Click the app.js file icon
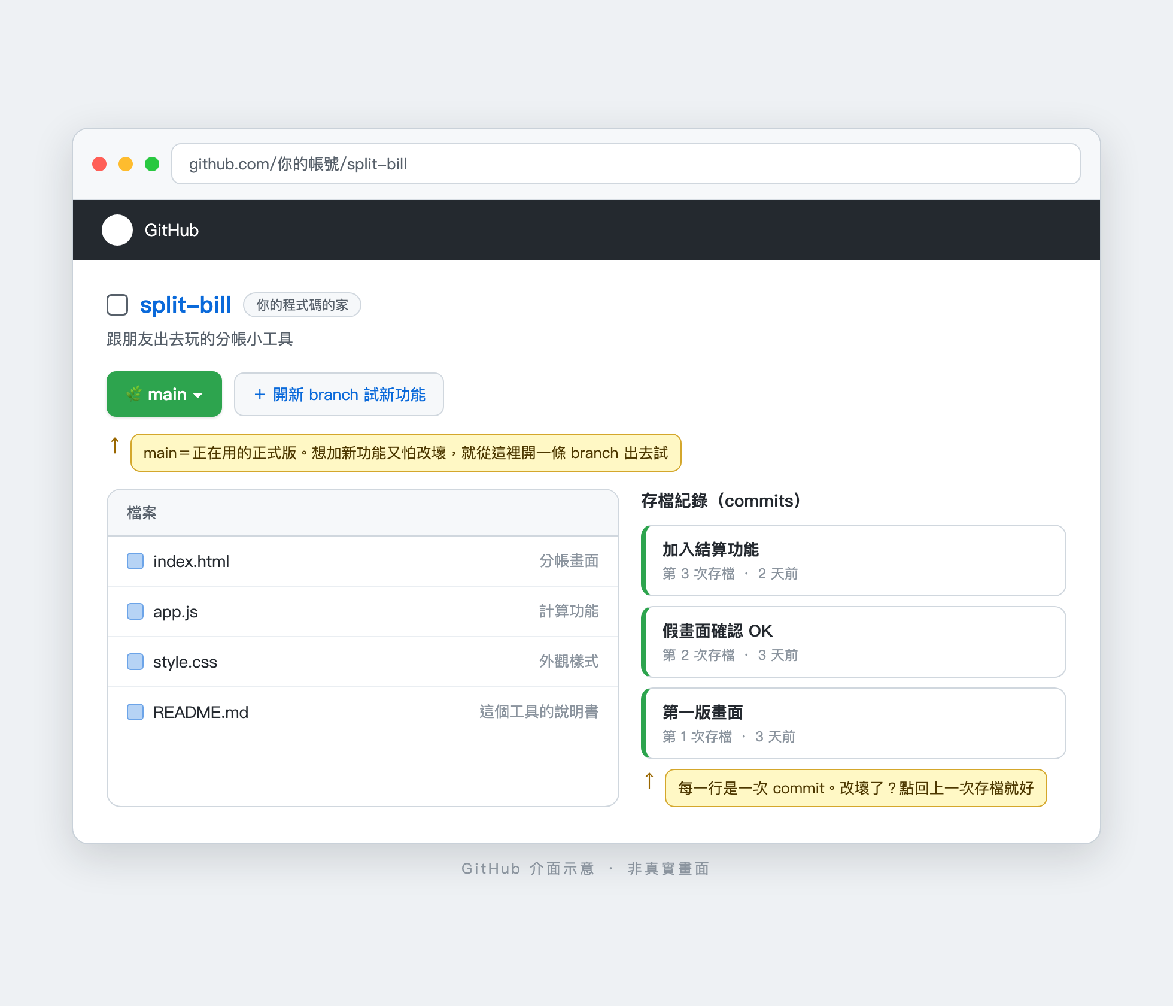The image size is (1173, 1006). coord(135,611)
